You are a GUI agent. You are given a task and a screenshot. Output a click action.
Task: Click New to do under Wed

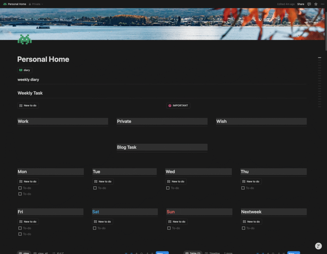point(176,182)
